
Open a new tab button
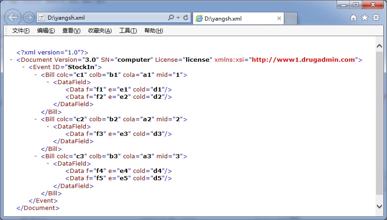[291, 18]
